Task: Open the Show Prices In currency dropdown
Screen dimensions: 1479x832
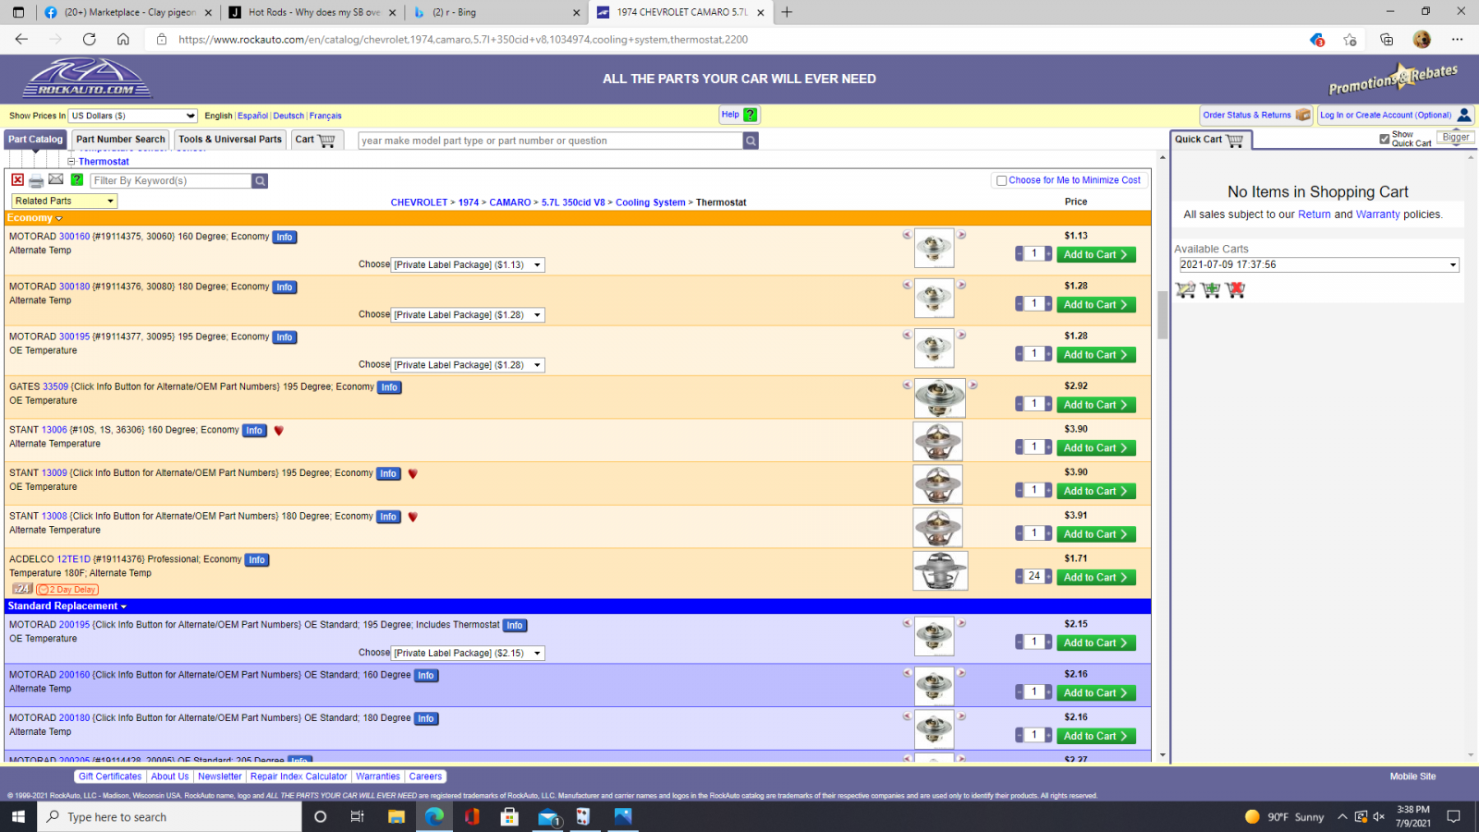Action: [133, 116]
